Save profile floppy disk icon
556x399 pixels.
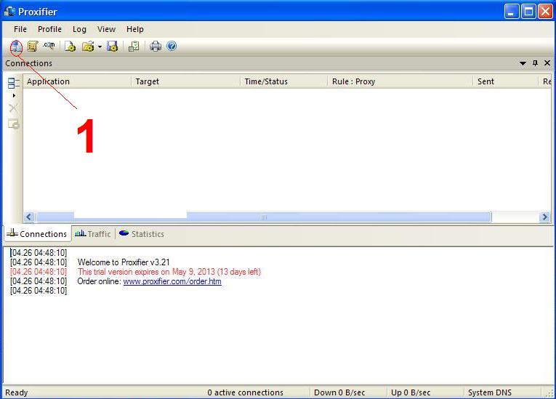(x=113, y=47)
